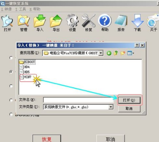Click the 帮助 question mark toolbar icon
This screenshot has height=142, width=159.
click(x=105, y=23)
